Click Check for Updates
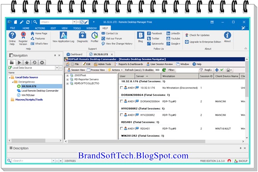Viewport: 258px width, 172px height. tap(197, 35)
